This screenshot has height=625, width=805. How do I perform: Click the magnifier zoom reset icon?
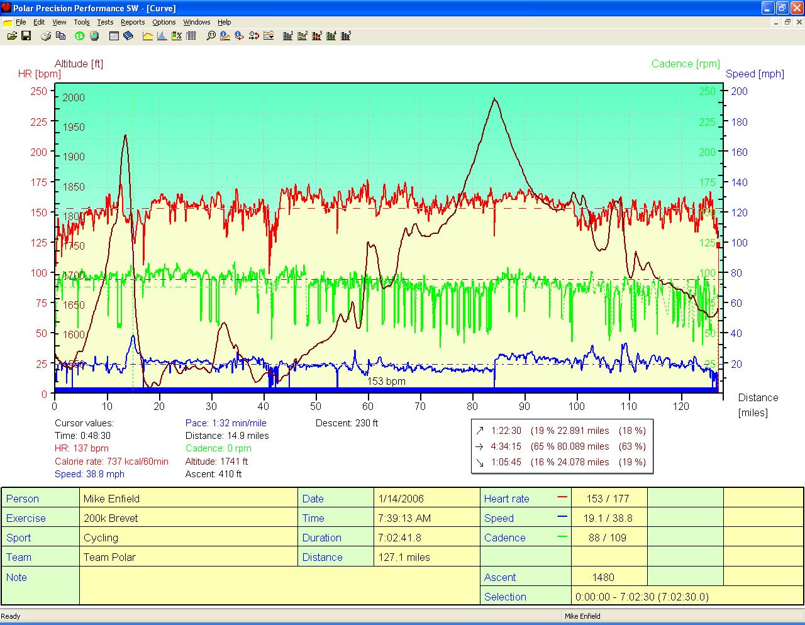(x=211, y=36)
